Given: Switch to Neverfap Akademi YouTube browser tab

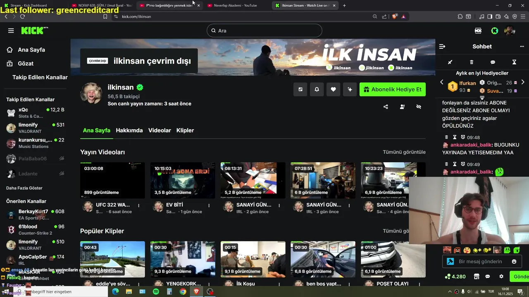Looking at the screenshot, I should [x=236, y=5].
